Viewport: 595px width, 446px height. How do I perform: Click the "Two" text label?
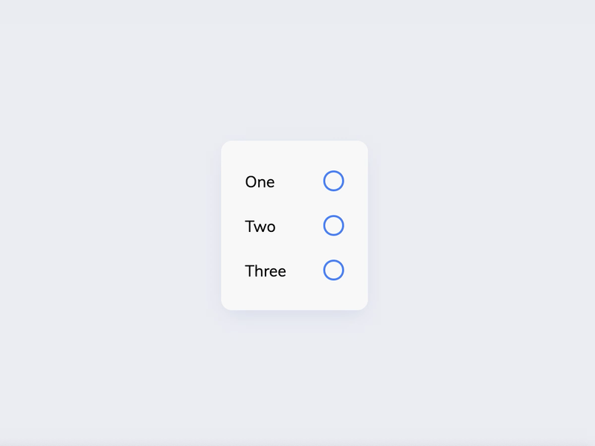[260, 227]
